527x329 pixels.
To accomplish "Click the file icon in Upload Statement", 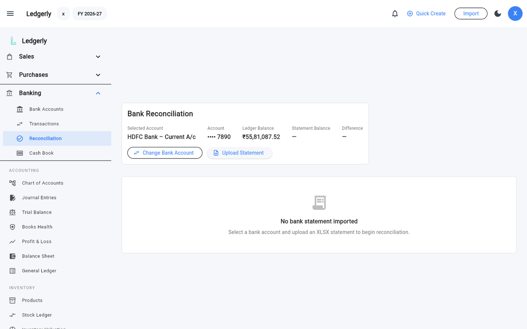I will (216, 153).
